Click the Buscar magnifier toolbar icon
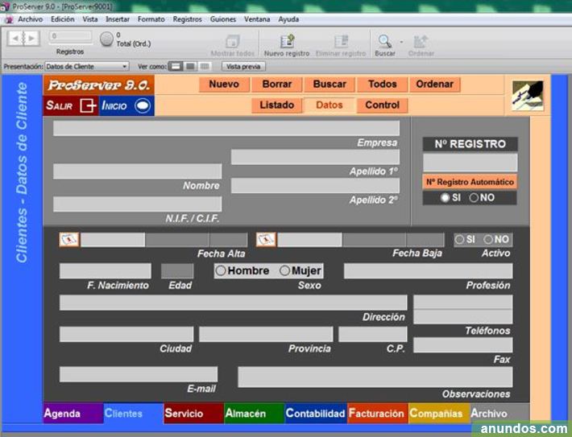This screenshot has height=437, width=572. [385, 41]
